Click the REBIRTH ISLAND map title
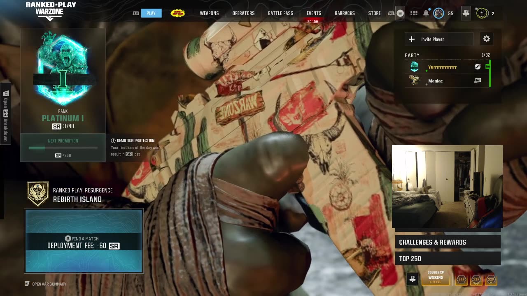Viewport: 527px width, 296px height. 77,199
